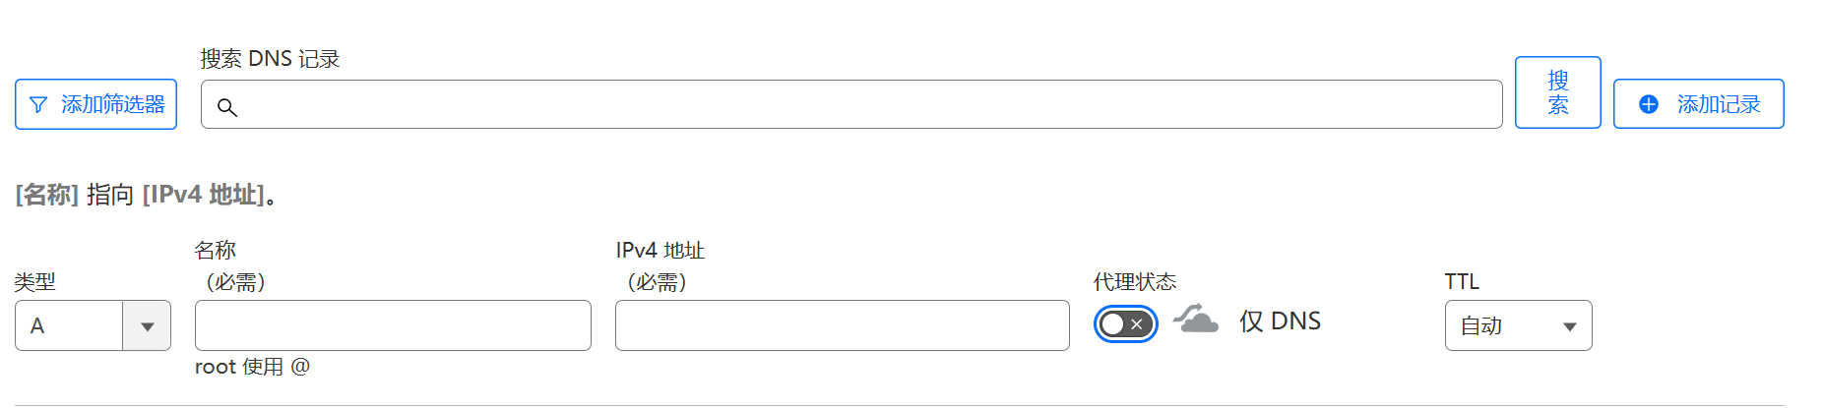This screenshot has height=408, width=1823.
Task: Click the 搜索 DNS 记录 label
Action: [270, 59]
